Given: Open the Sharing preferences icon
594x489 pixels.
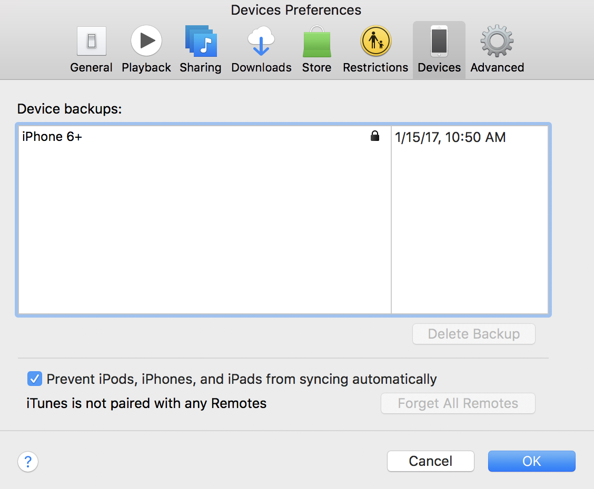Looking at the screenshot, I should [x=201, y=41].
